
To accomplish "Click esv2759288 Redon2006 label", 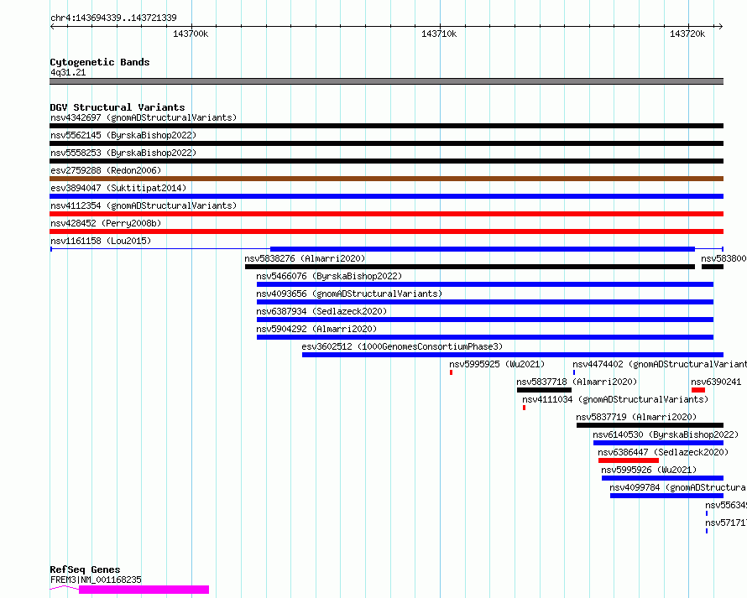I will (x=106, y=170).
